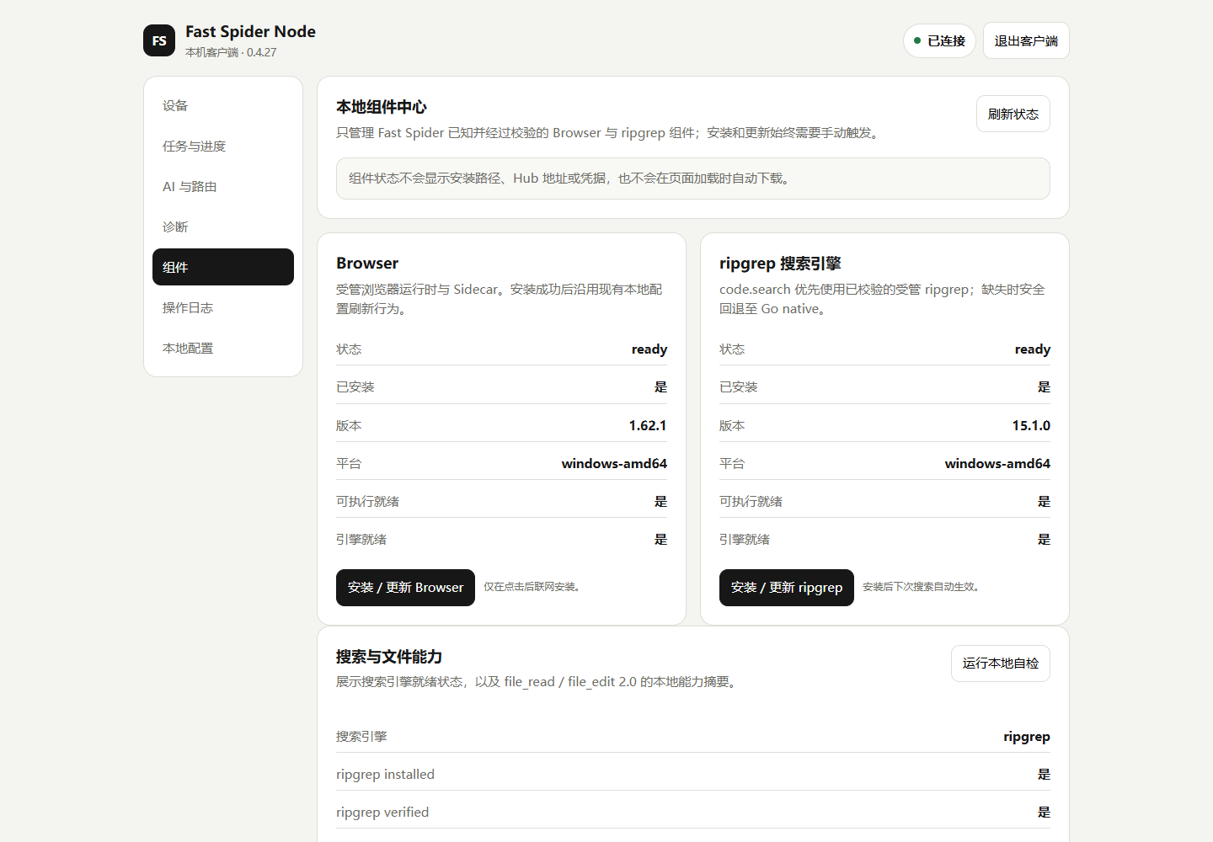Click 安装 / 更新 ripgrep button

(787, 588)
